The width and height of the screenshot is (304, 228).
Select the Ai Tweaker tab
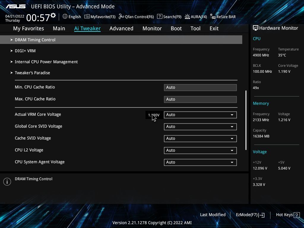[87, 28]
